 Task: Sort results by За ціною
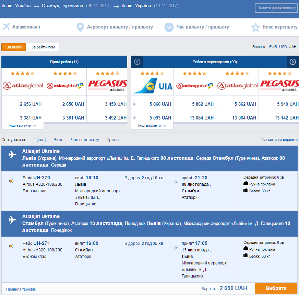click(14, 47)
